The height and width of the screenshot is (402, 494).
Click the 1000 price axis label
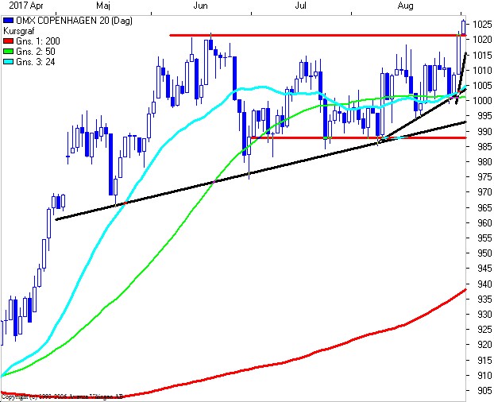[480, 101]
